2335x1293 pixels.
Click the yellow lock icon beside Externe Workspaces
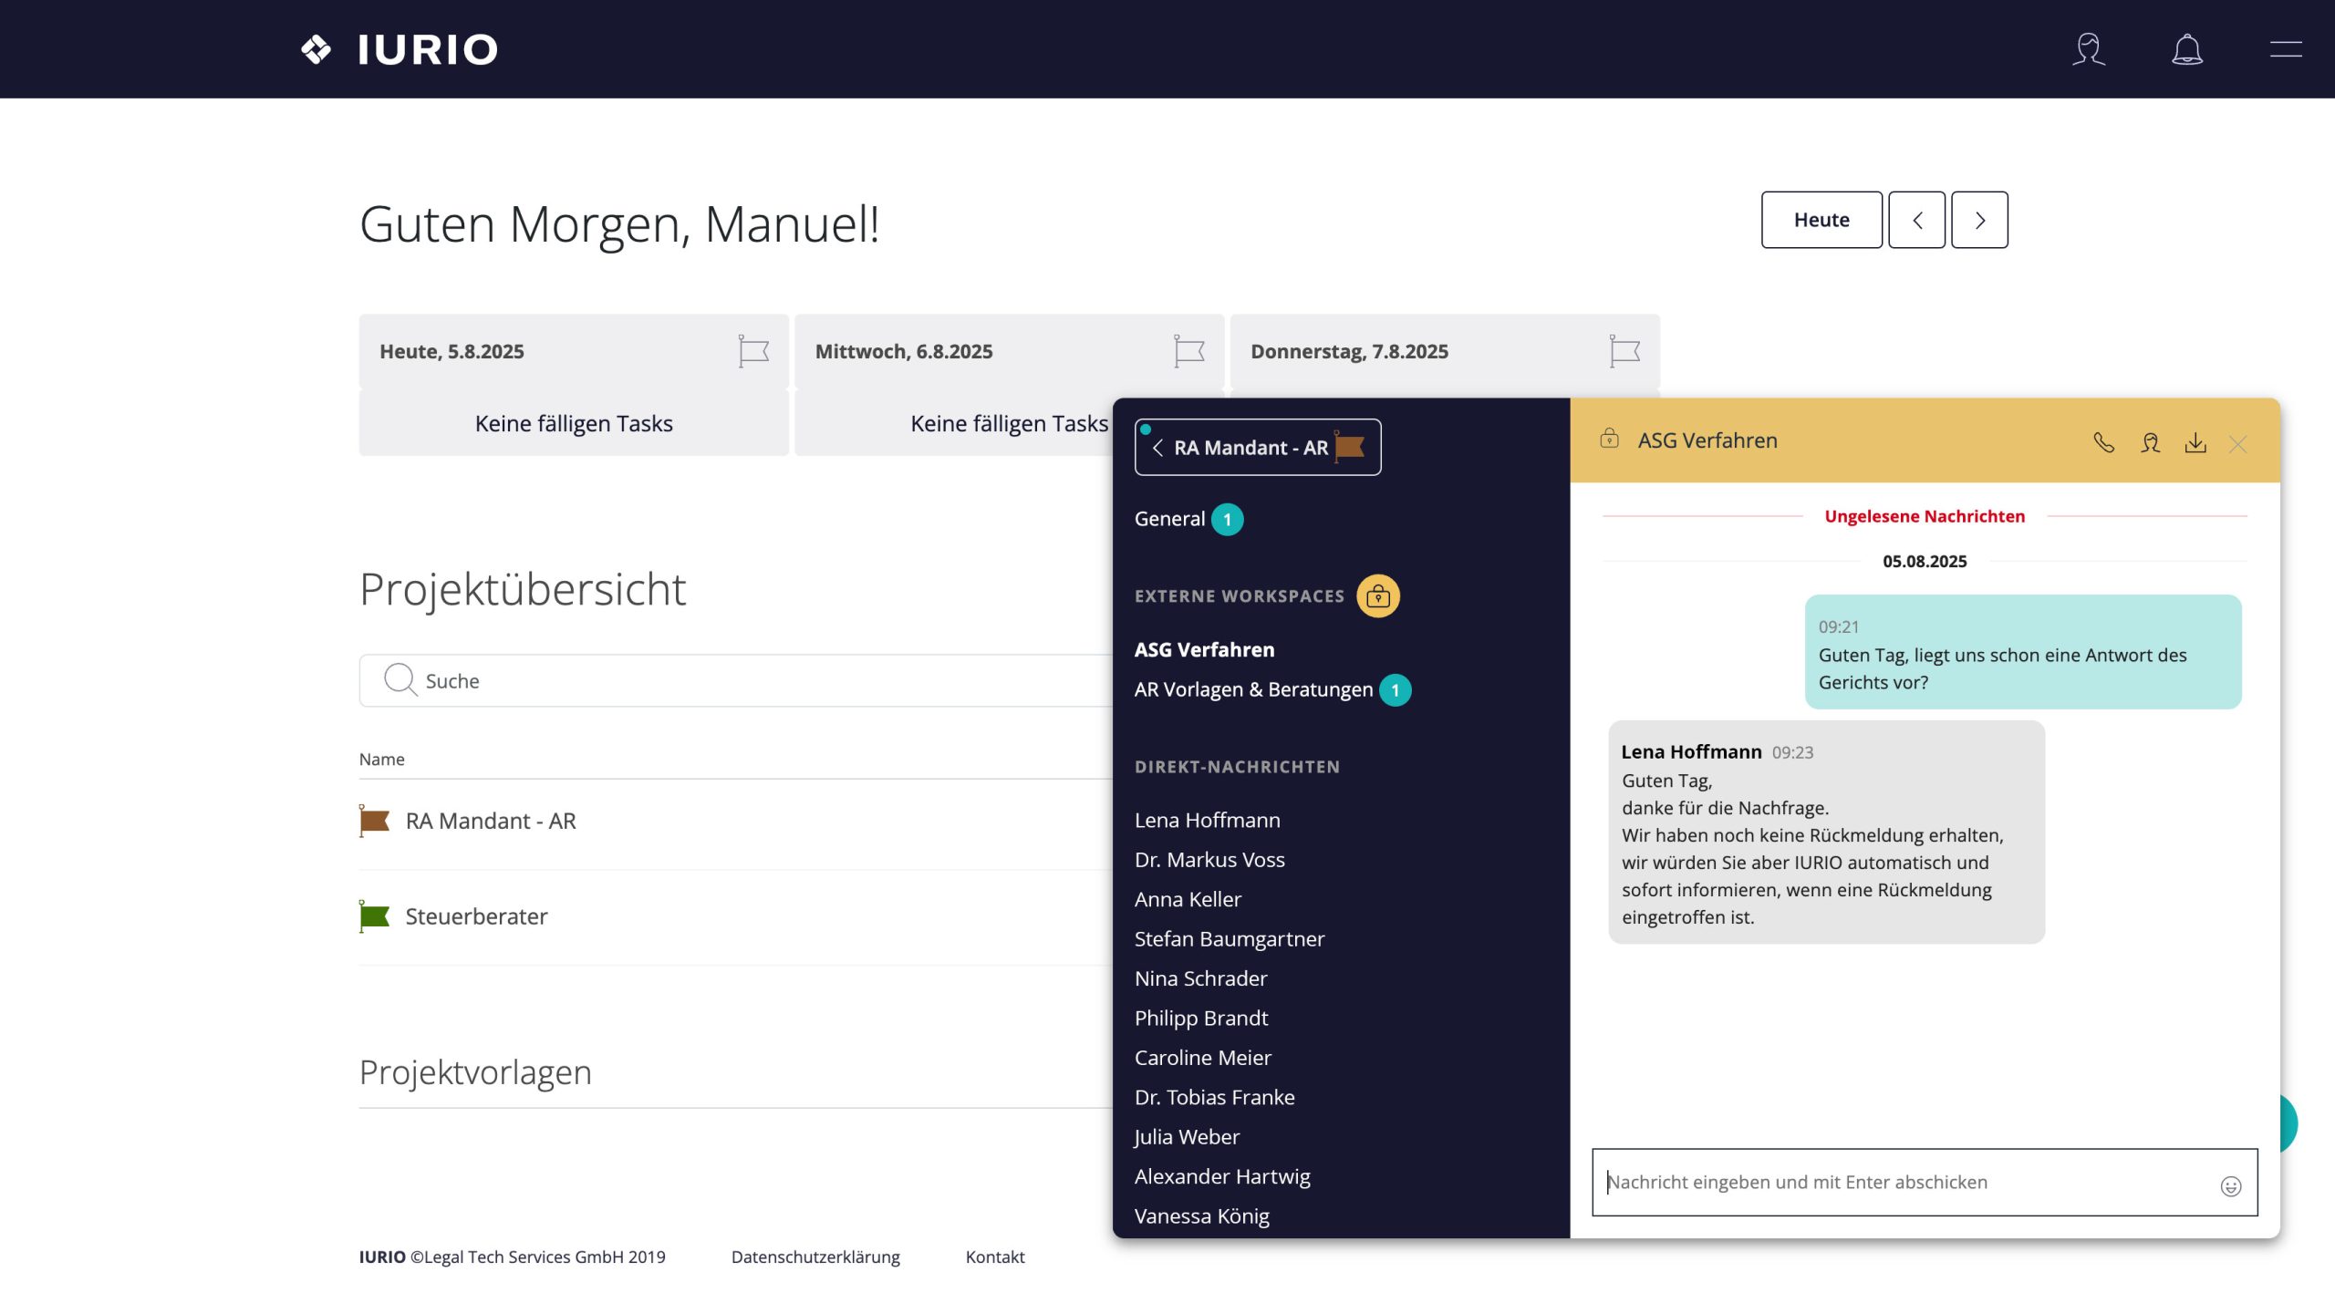click(x=1377, y=596)
